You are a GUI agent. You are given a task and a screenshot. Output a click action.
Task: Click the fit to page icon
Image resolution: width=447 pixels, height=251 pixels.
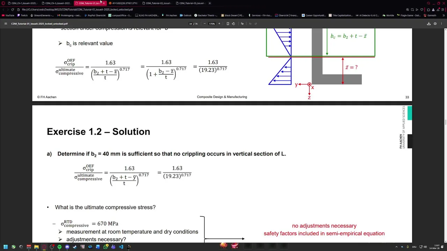tap(228, 24)
